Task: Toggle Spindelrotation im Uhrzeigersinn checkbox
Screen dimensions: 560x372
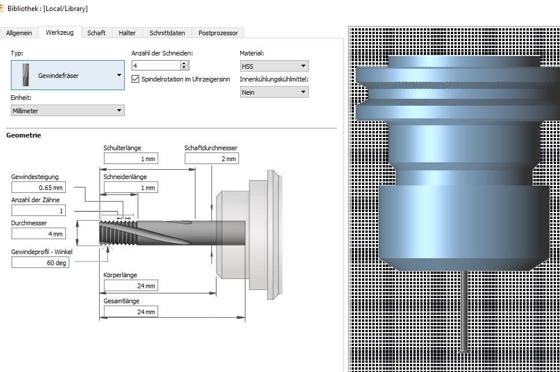Action: tap(135, 79)
